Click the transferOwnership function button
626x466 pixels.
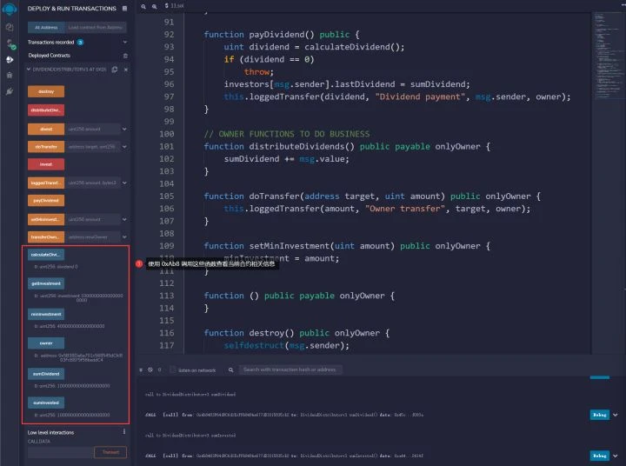[46, 236]
